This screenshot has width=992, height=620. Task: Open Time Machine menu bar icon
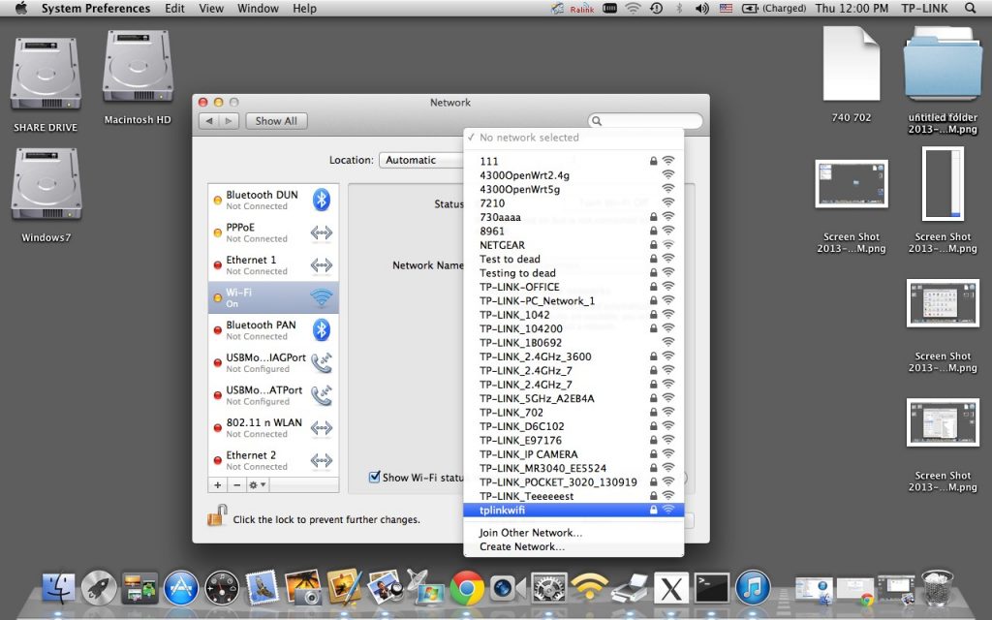pyautogui.click(x=656, y=8)
